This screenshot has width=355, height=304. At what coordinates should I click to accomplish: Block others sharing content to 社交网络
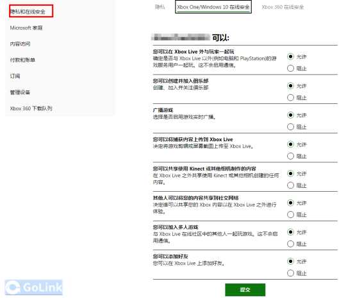pyautogui.click(x=290, y=214)
